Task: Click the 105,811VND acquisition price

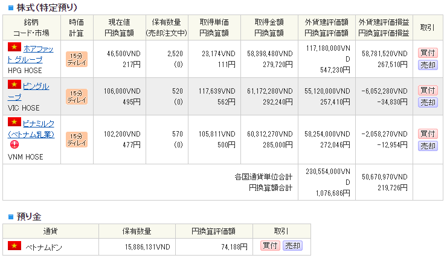Action: pyautogui.click(x=217, y=134)
